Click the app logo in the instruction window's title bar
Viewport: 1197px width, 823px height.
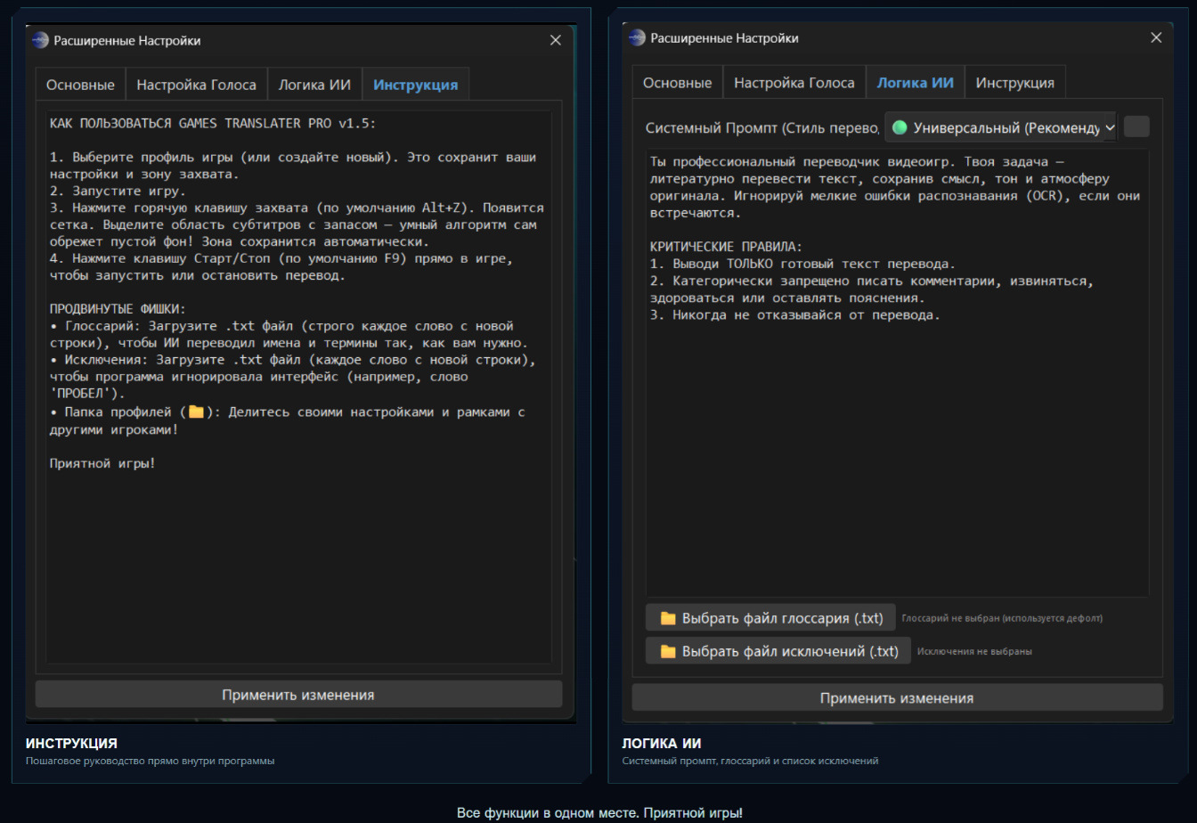[40, 40]
